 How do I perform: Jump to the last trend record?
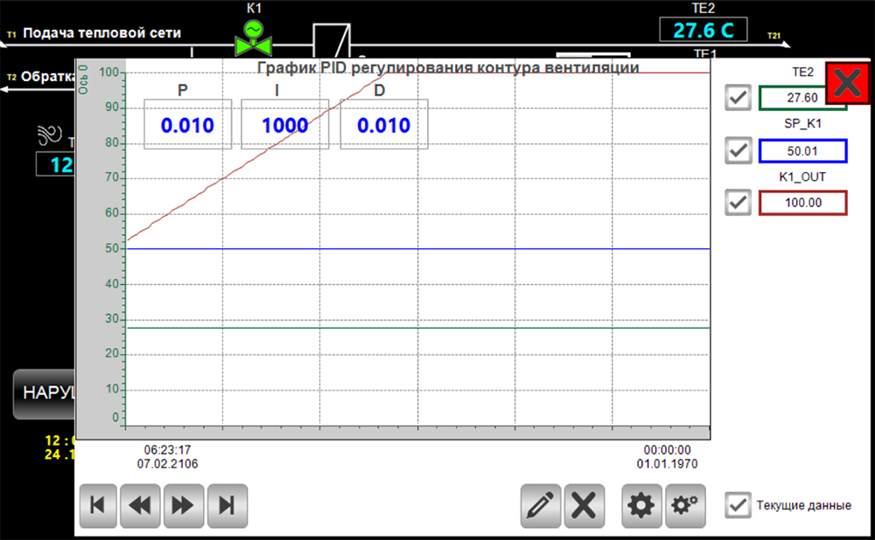tap(226, 504)
